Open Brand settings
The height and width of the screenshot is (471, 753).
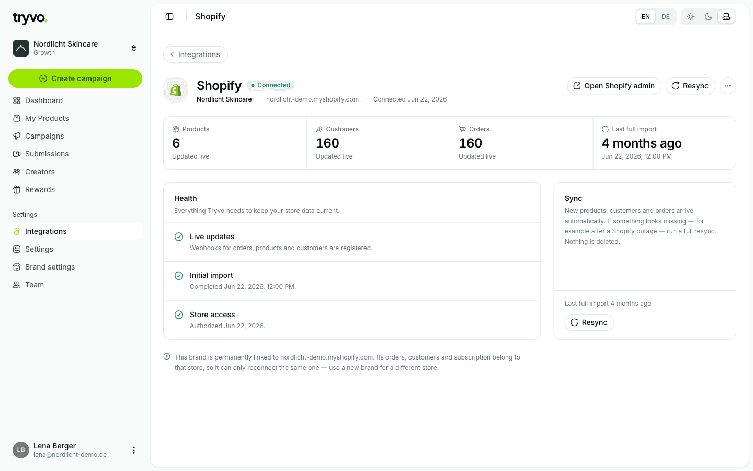click(x=75, y=267)
